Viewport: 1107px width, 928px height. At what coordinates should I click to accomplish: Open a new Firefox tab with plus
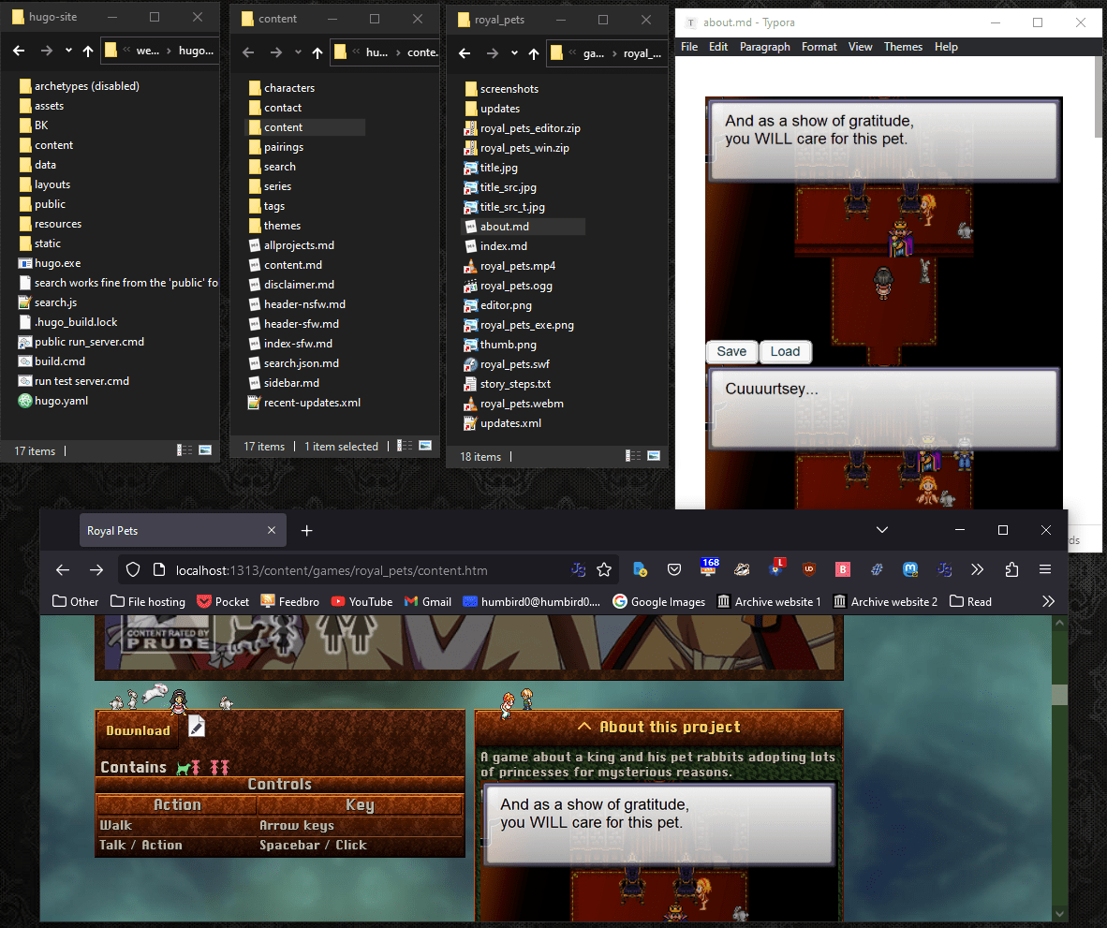tap(306, 531)
